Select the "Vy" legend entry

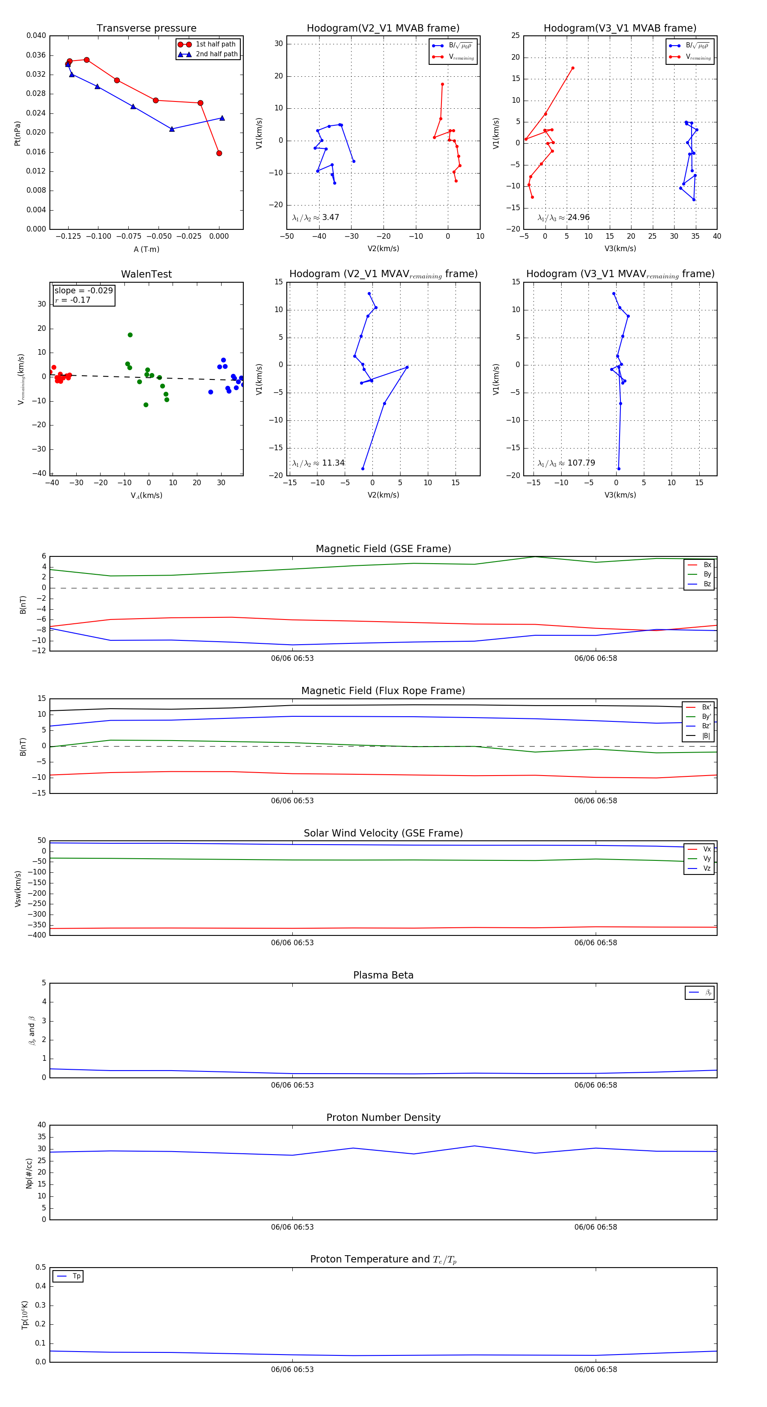[x=699, y=859]
